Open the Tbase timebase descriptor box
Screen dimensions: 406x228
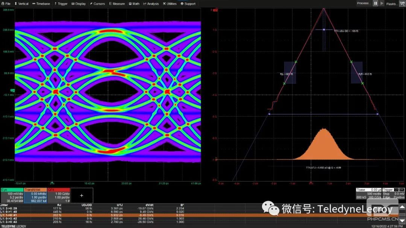(x=369, y=193)
